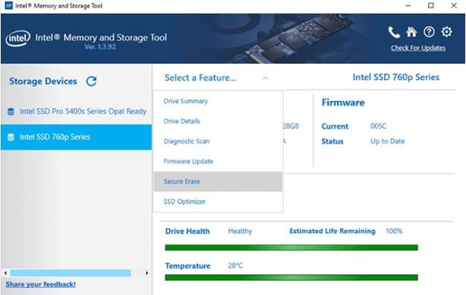Click the phone contact support icon
The width and height of the screenshot is (466, 295).
[394, 32]
